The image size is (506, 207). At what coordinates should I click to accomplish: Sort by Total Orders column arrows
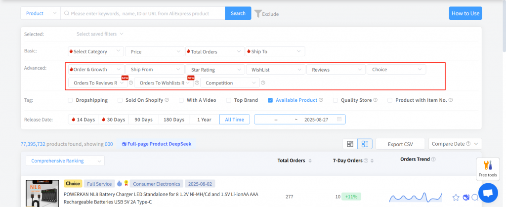(310, 161)
